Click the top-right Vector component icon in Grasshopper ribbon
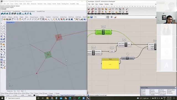Viewport: 177px width, 100px height. click(127, 9)
